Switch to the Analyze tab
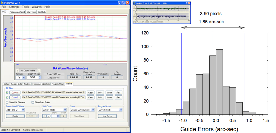 [27, 84]
